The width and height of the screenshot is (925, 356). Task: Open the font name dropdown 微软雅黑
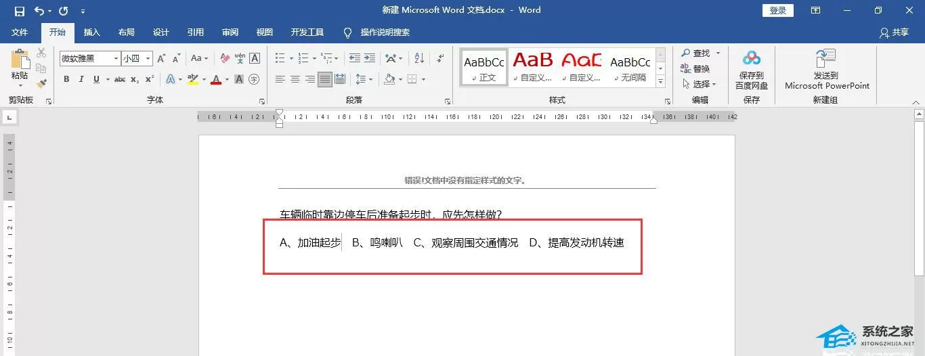pos(90,59)
